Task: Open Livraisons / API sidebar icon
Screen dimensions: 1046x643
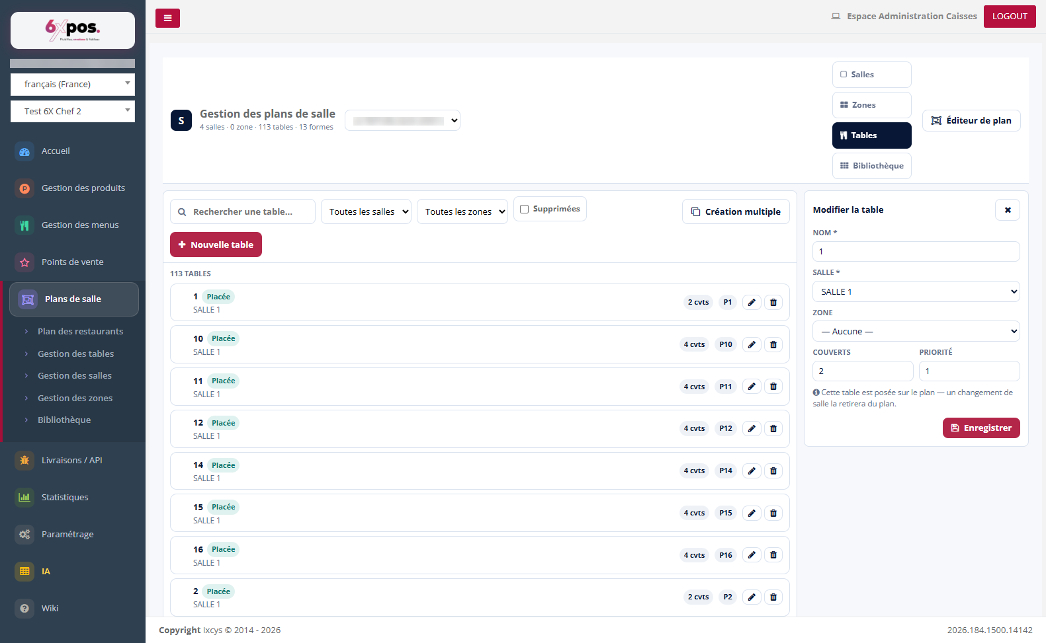Action: (24, 460)
